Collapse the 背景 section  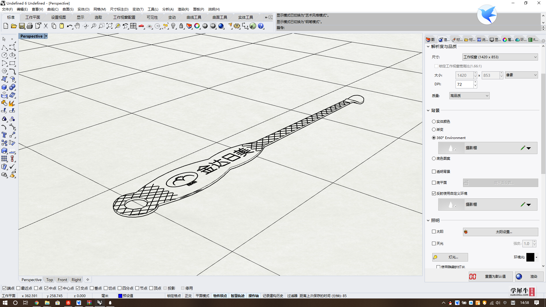428,111
